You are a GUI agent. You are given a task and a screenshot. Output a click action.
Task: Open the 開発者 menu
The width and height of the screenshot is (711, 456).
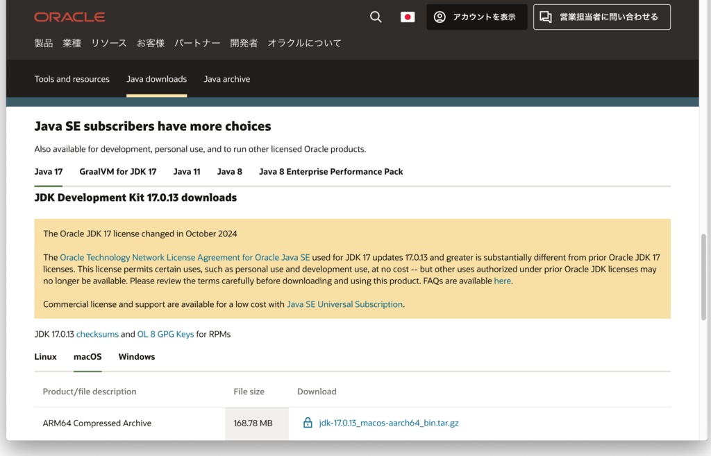244,43
